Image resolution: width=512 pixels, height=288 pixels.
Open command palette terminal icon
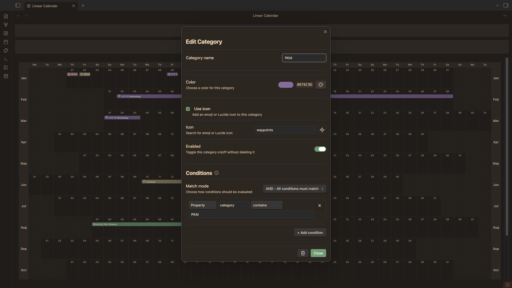click(6, 59)
